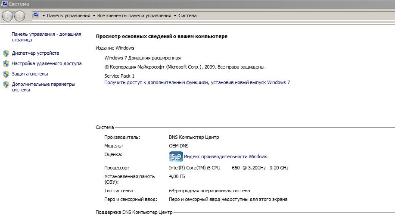395x216 pixels.
Task: Click the Установленная память (ОЗУ): label
Action: click(130, 179)
